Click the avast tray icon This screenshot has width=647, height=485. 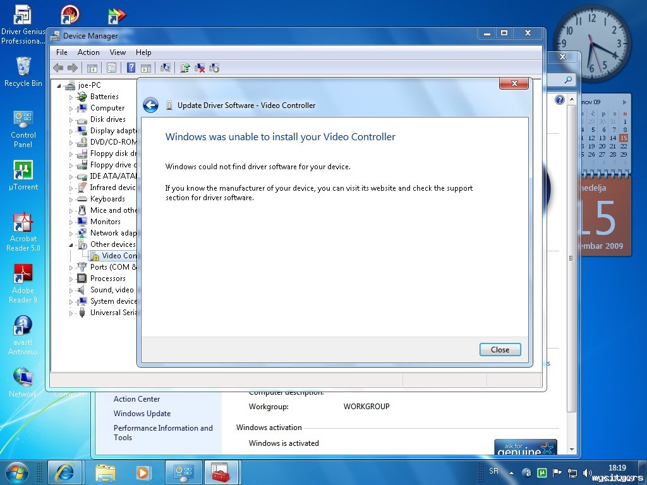pyautogui.click(x=526, y=472)
